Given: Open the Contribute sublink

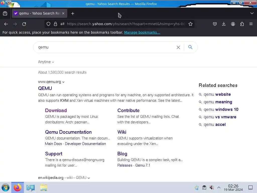Looking at the screenshot, I should click(x=128, y=111).
